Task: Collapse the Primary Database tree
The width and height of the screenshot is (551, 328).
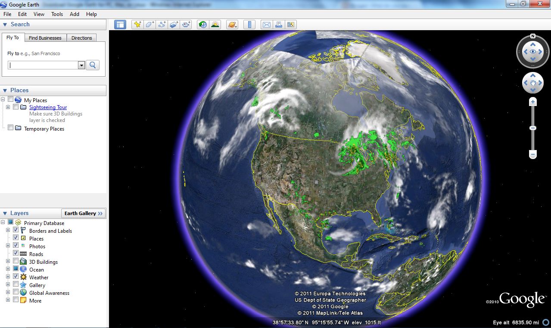Action: (x=3, y=222)
